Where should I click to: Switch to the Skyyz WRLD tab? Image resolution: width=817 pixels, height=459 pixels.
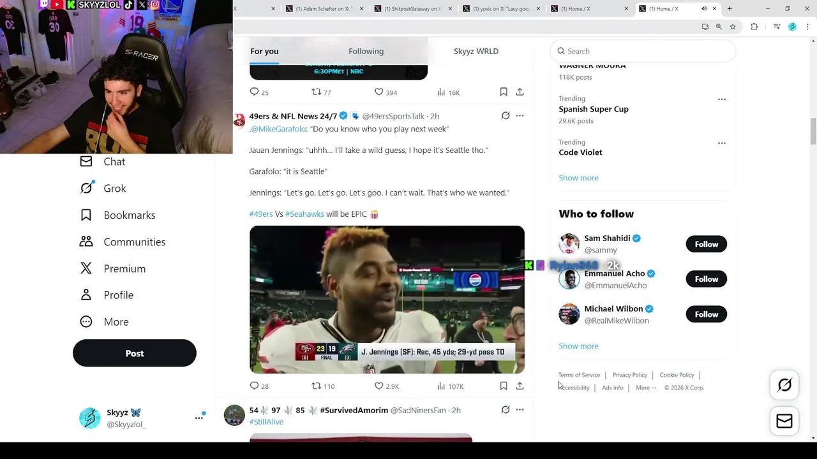point(476,51)
